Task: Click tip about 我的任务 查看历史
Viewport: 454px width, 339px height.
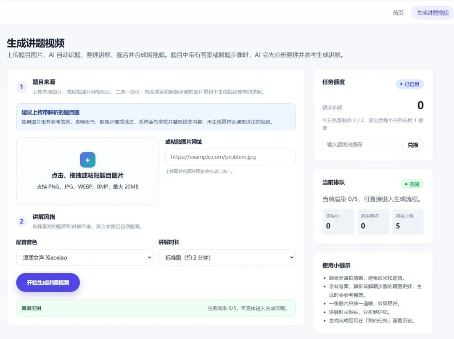Action: pyautogui.click(x=372, y=321)
